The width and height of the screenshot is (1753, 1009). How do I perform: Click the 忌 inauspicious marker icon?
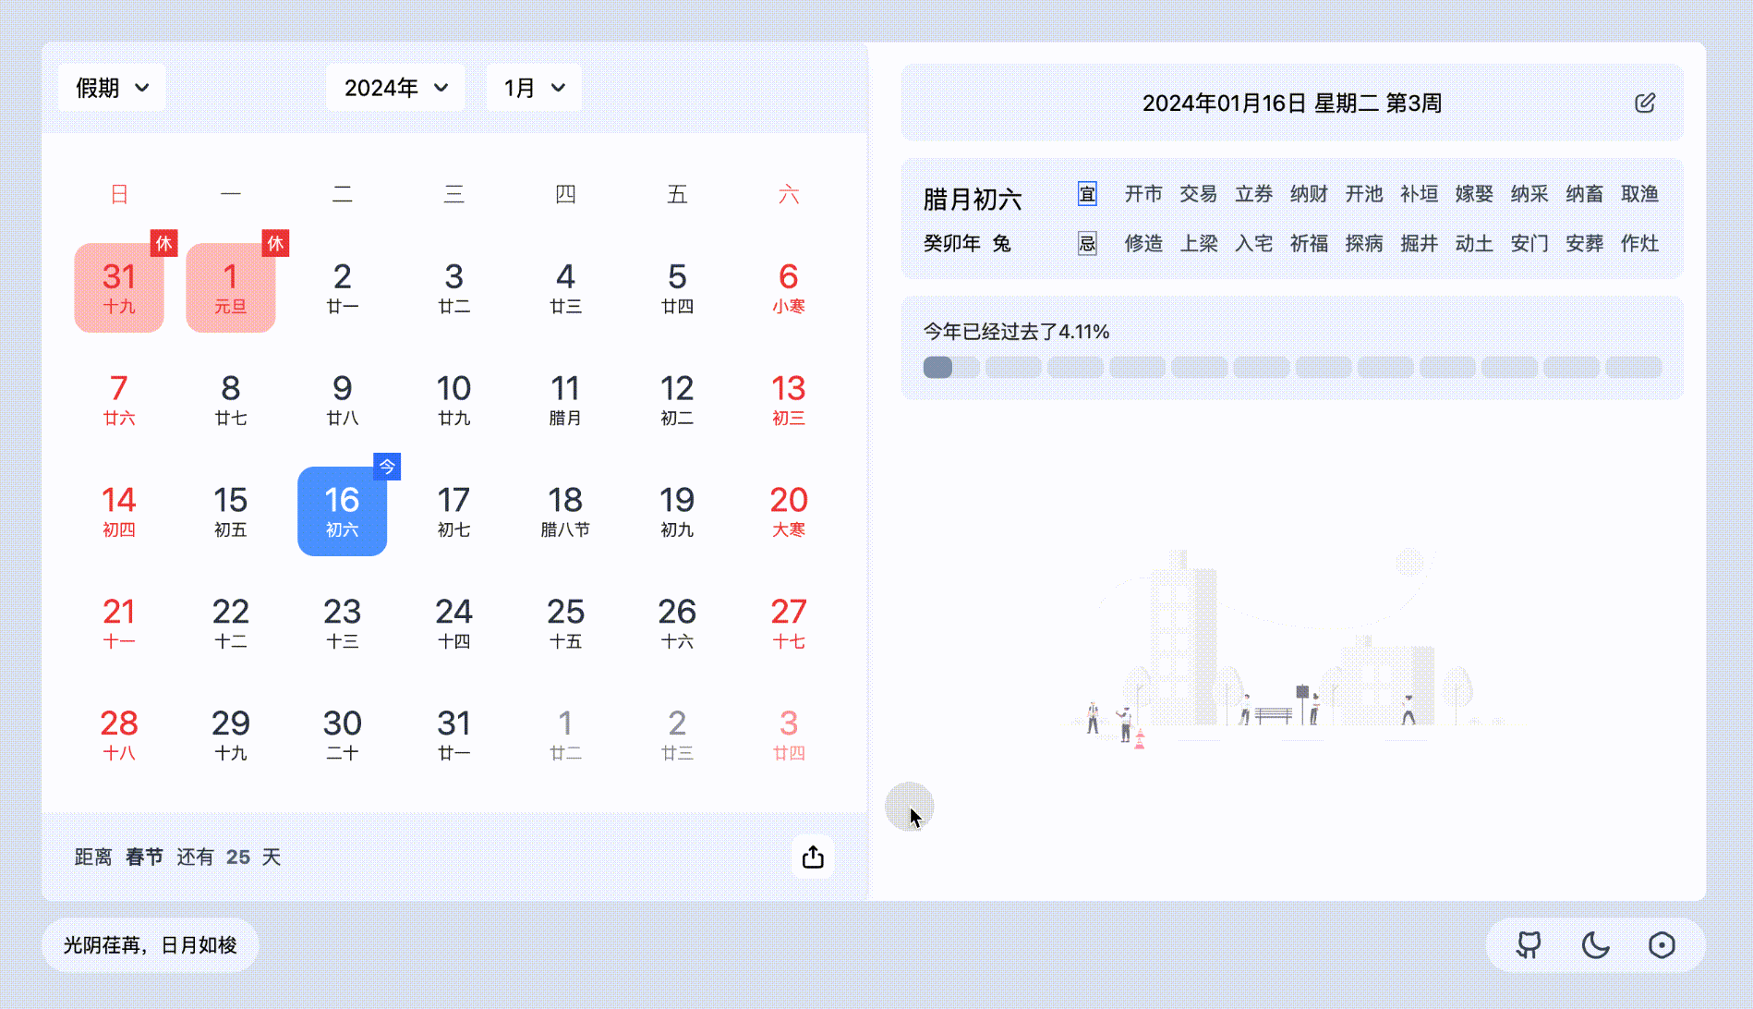(1087, 244)
